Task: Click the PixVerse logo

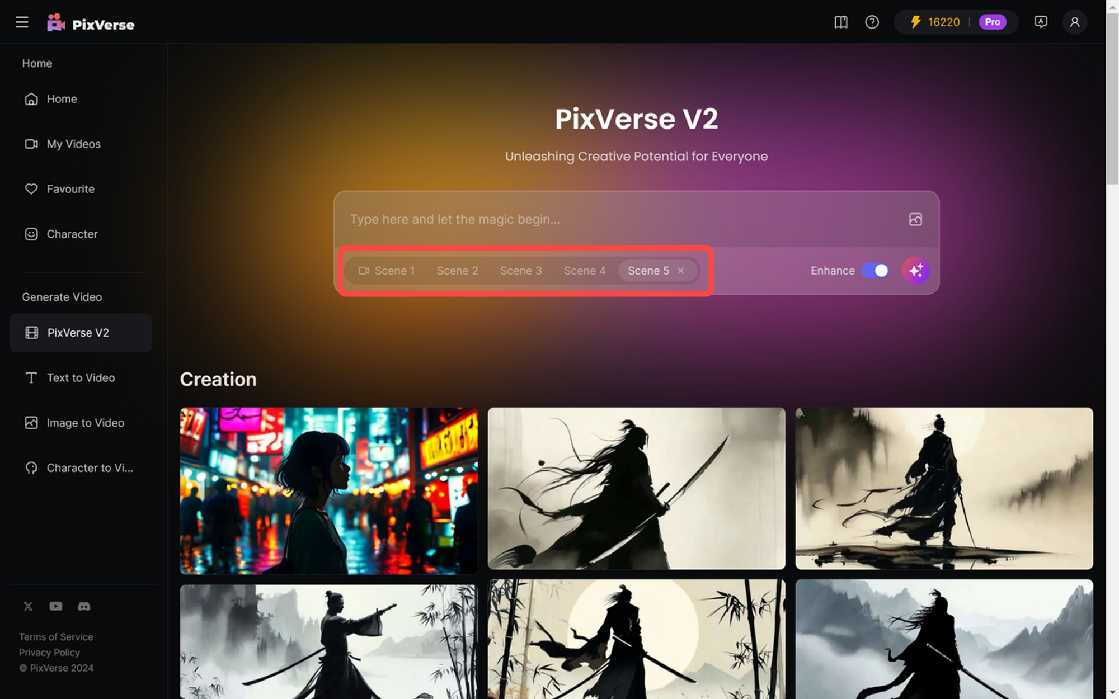Action: pyautogui.click(x=91, y=23)
